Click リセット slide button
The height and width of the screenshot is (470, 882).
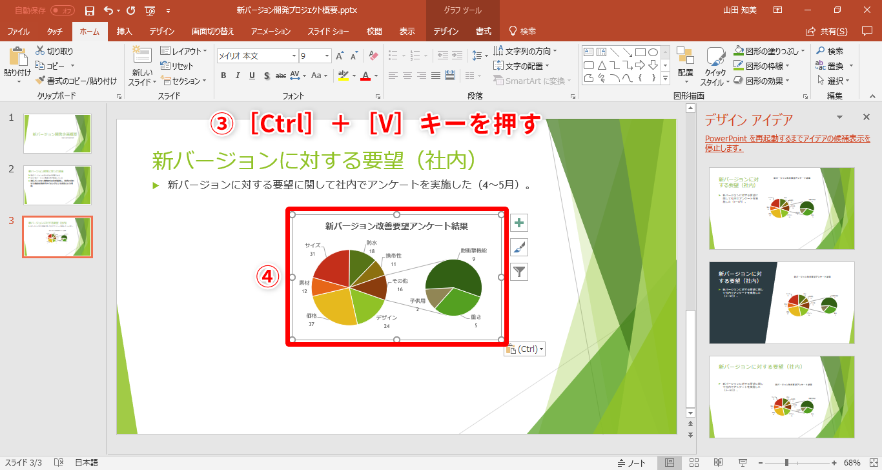point(177,66)
